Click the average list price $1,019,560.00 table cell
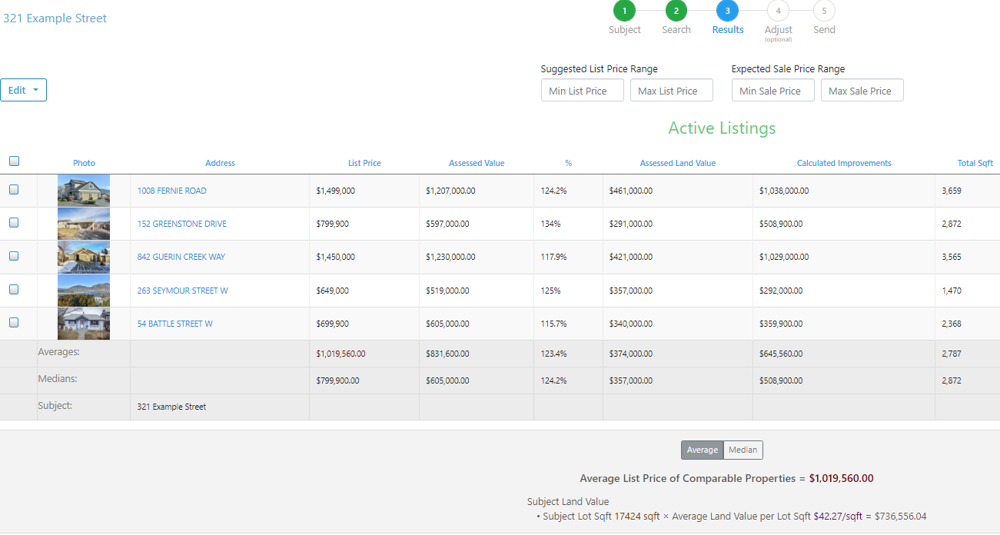 (341, 354)
